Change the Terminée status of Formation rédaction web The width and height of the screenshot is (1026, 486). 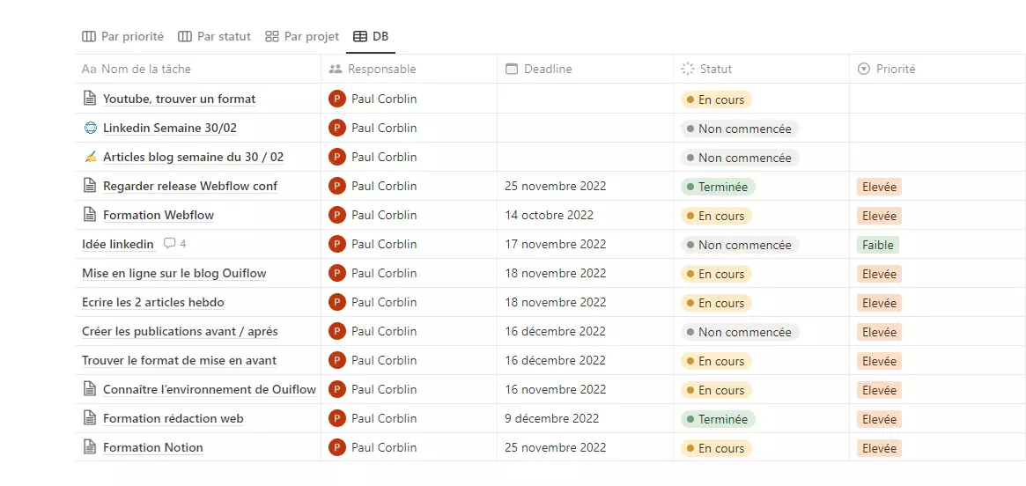click(719, 418)
